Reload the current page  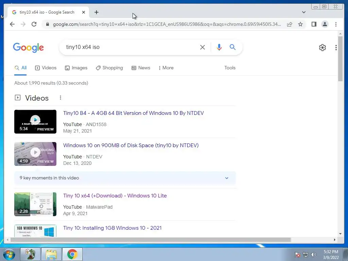(34, 24)
